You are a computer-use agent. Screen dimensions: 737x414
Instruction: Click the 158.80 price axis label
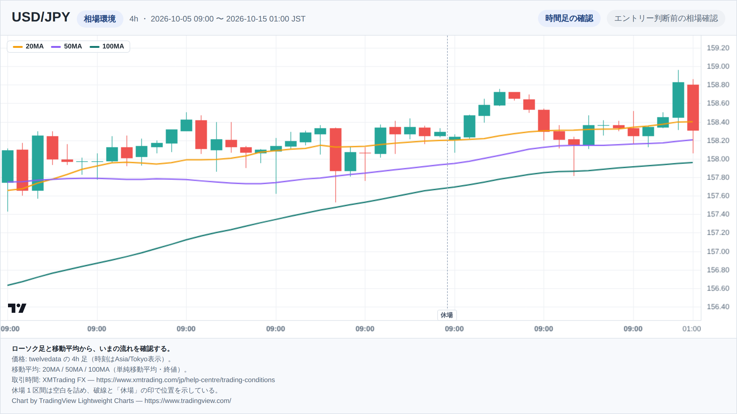[718, 85]
